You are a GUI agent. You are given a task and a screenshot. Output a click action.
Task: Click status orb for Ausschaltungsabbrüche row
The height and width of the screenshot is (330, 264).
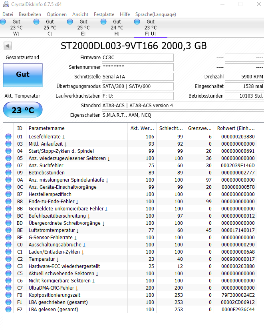pyautogui.click(x=8, y=244)
